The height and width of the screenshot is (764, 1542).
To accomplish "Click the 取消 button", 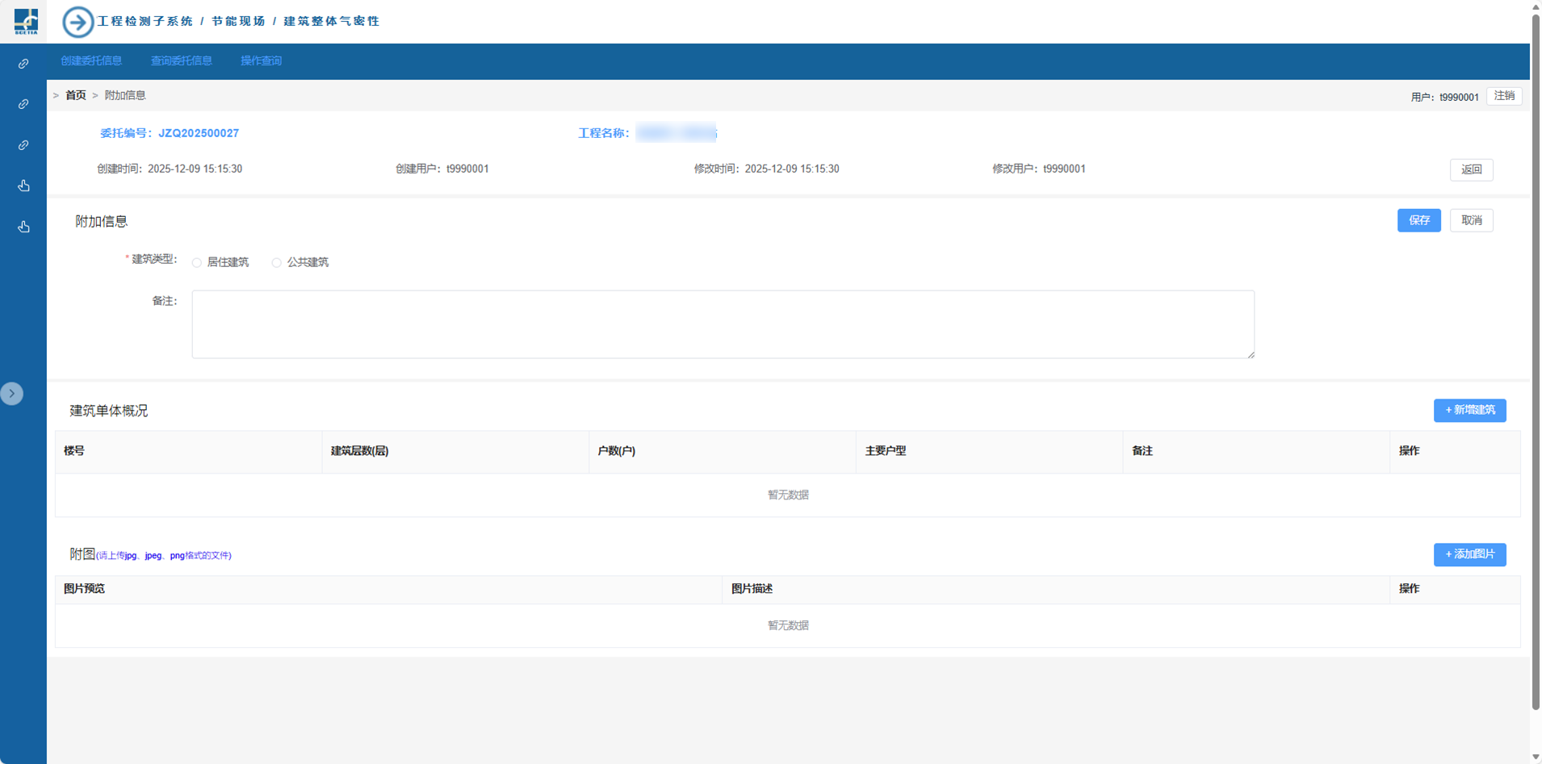I will coord(1471,220).
